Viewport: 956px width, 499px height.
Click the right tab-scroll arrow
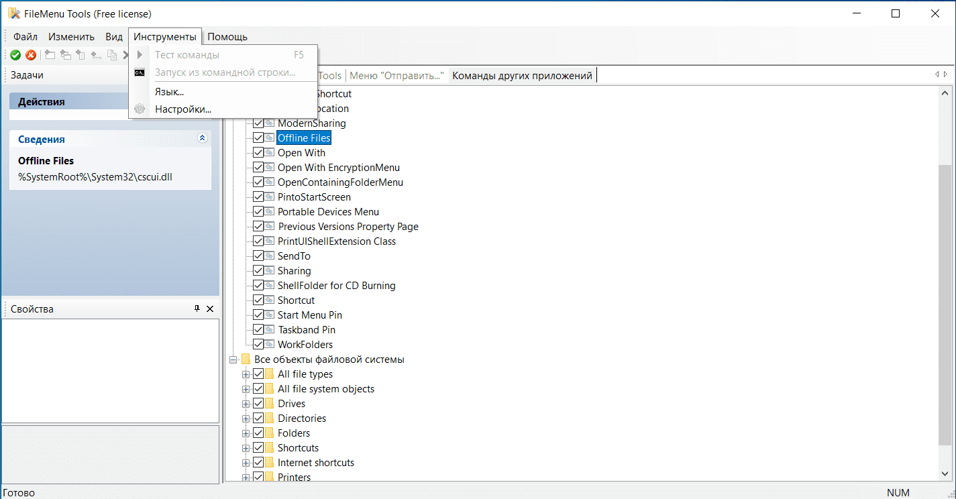pos(946,74)
